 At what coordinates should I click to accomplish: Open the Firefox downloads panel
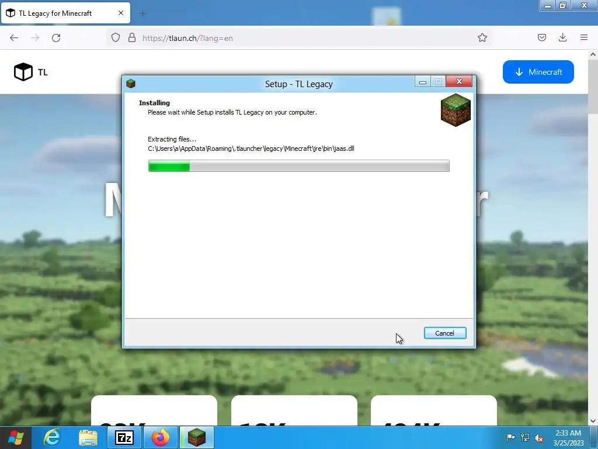pos(562,37)
